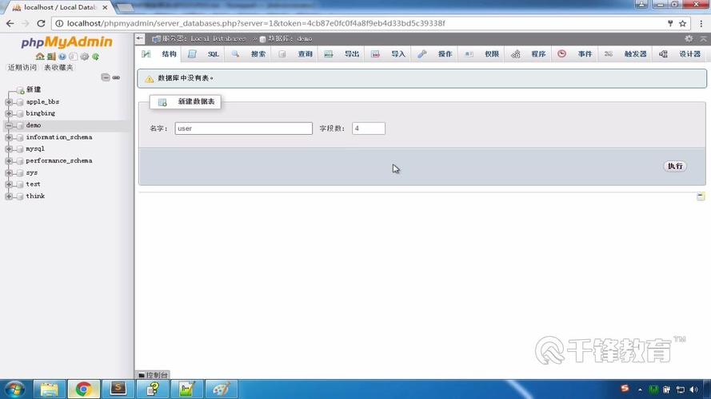Switch to the 结构 tab

pyautogui.click(x=158, y=53)
